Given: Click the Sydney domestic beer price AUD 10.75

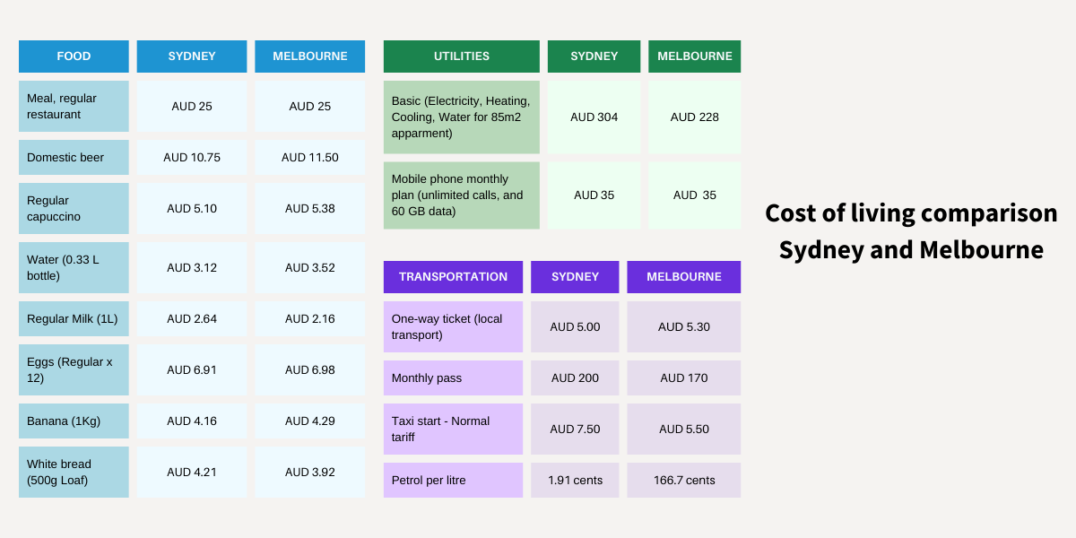Looking at the screenshot, I should (x=192, y=158).
